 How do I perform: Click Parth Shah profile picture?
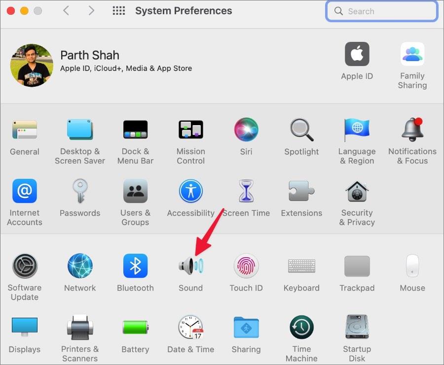point(32,66)
